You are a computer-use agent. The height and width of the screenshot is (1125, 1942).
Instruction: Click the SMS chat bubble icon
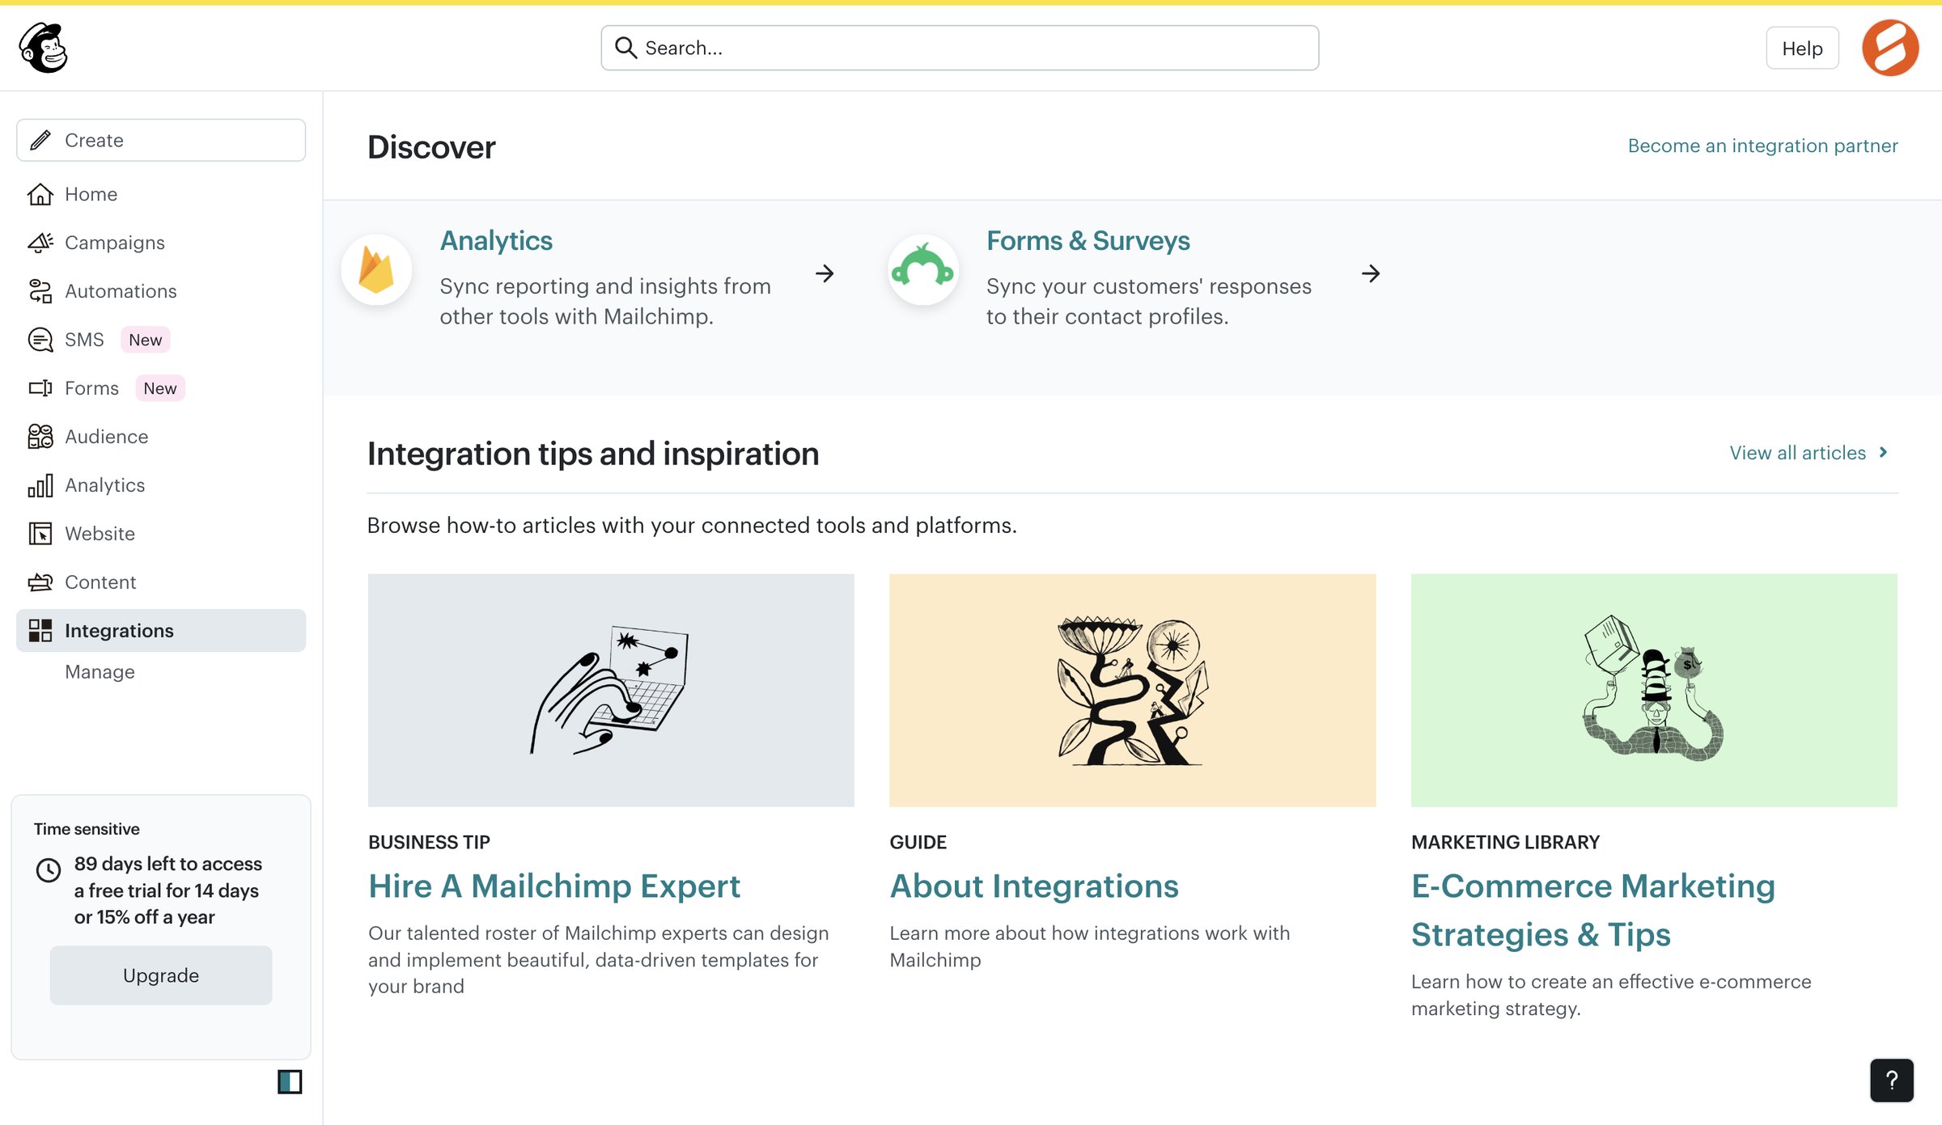point(40,340)
